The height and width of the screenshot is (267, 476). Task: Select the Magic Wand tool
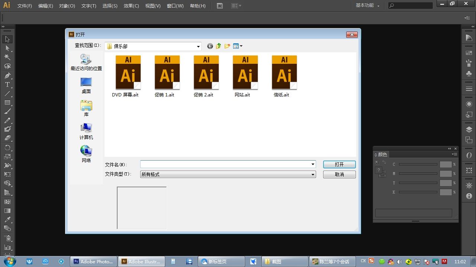[7, 57]
